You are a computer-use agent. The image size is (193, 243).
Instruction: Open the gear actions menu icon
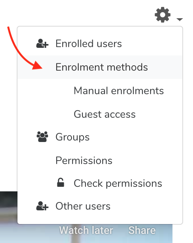163,15
